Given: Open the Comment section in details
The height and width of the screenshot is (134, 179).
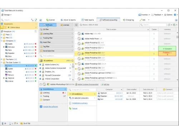Looking at the screenshot, I should 53,100.
